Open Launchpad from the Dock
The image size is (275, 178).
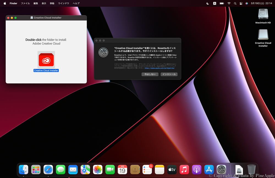click(36, 169)
